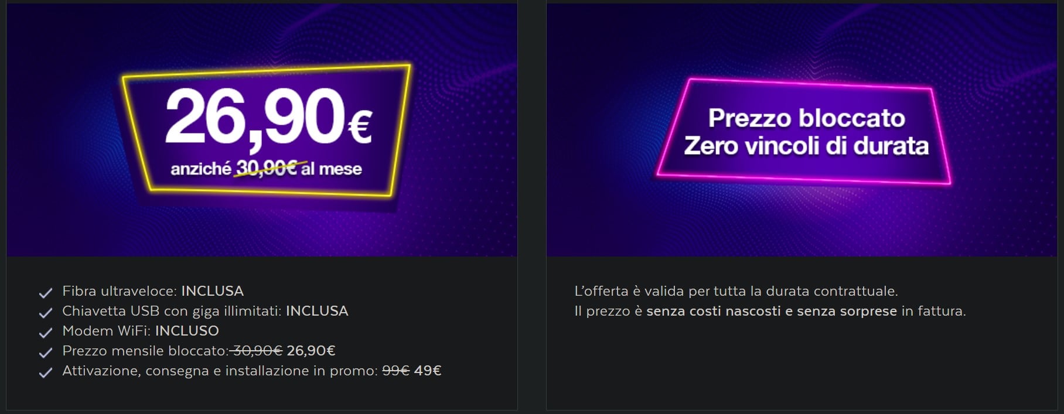Viewport: 1064px width, 414px height.
Task: Click the struck-through 30,90€ in the list
Action: point(258,351)
